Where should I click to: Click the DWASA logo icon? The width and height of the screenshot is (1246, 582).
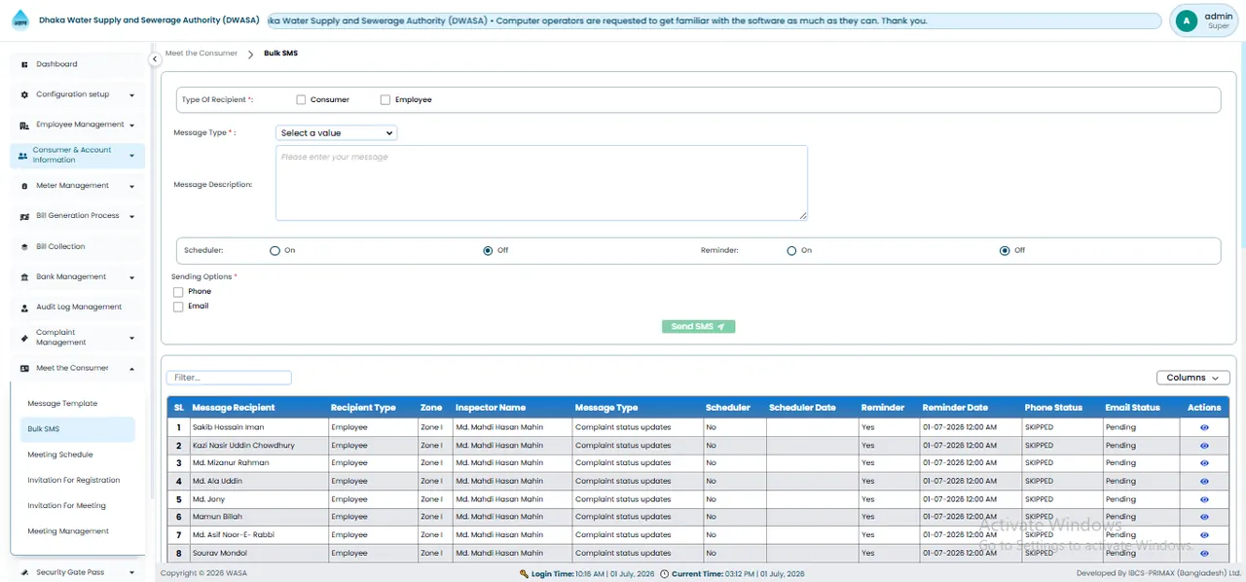(x=20, y=20)
